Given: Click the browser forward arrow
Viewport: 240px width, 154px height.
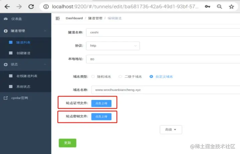Looking at the screenshot, I should tap(19, 7).
